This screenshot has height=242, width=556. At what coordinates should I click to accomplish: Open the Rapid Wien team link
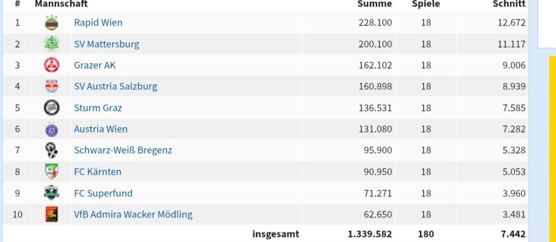click(x=98, y=23)
